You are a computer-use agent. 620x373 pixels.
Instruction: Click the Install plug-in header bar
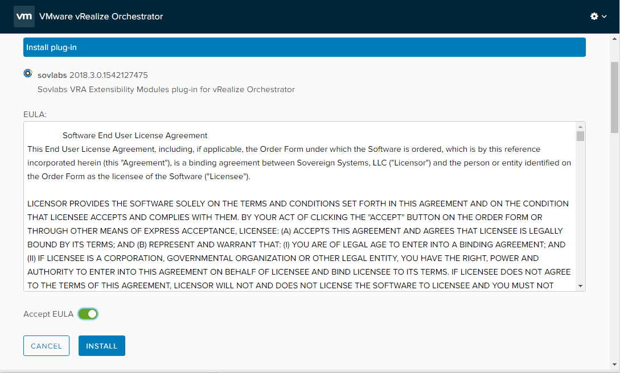pos(304,47)
